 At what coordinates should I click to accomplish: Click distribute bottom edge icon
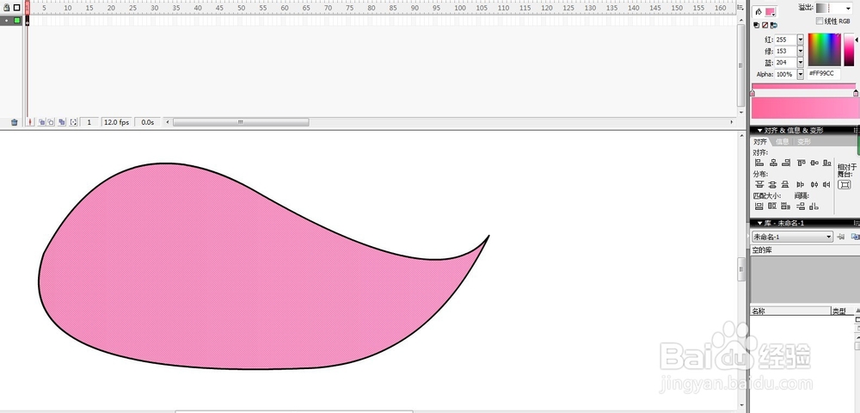click(785, 185)
